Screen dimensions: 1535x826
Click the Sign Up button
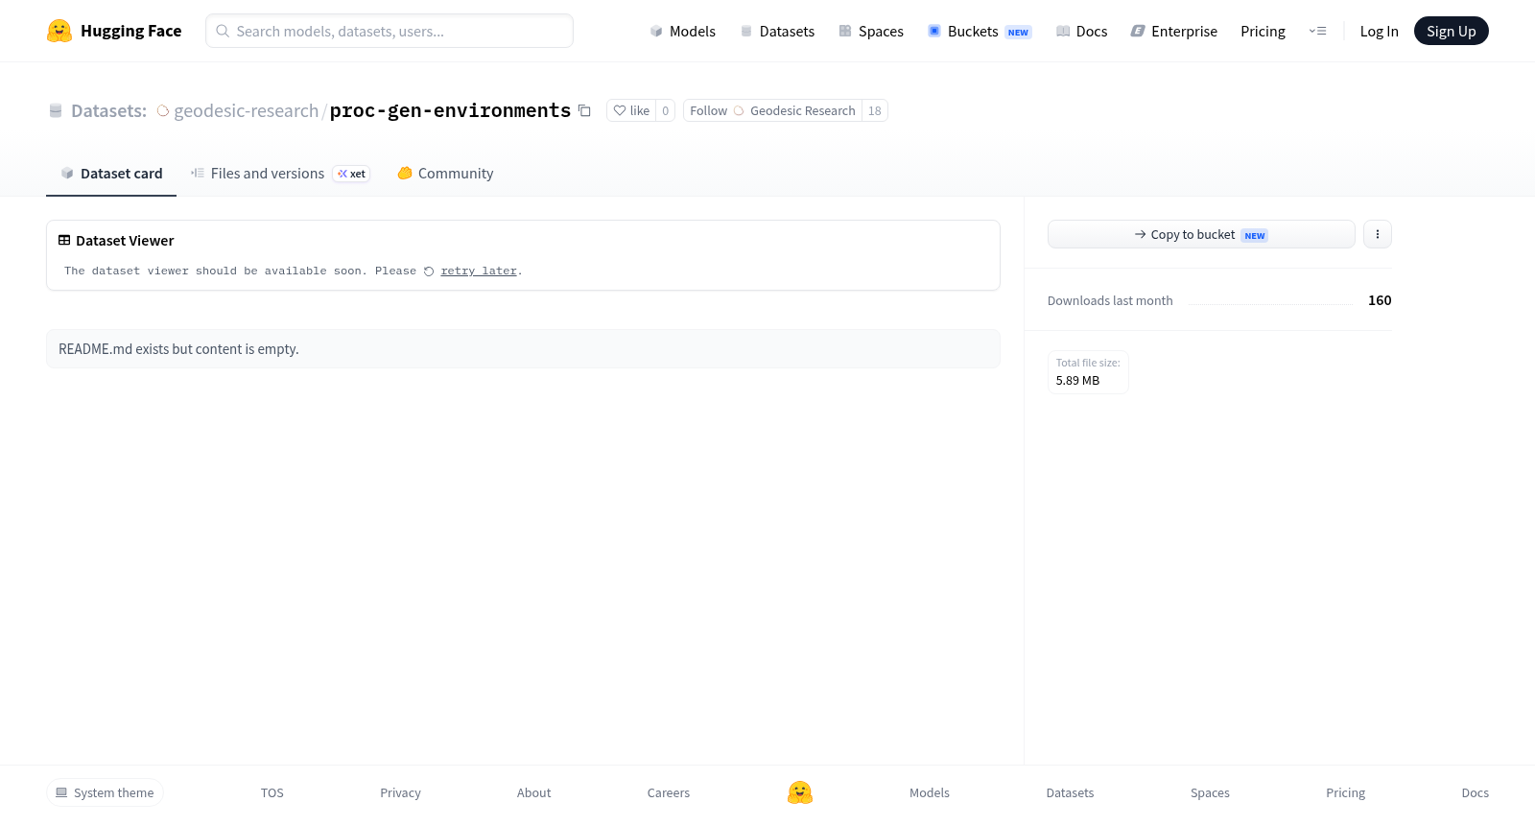coord(1451,31)
